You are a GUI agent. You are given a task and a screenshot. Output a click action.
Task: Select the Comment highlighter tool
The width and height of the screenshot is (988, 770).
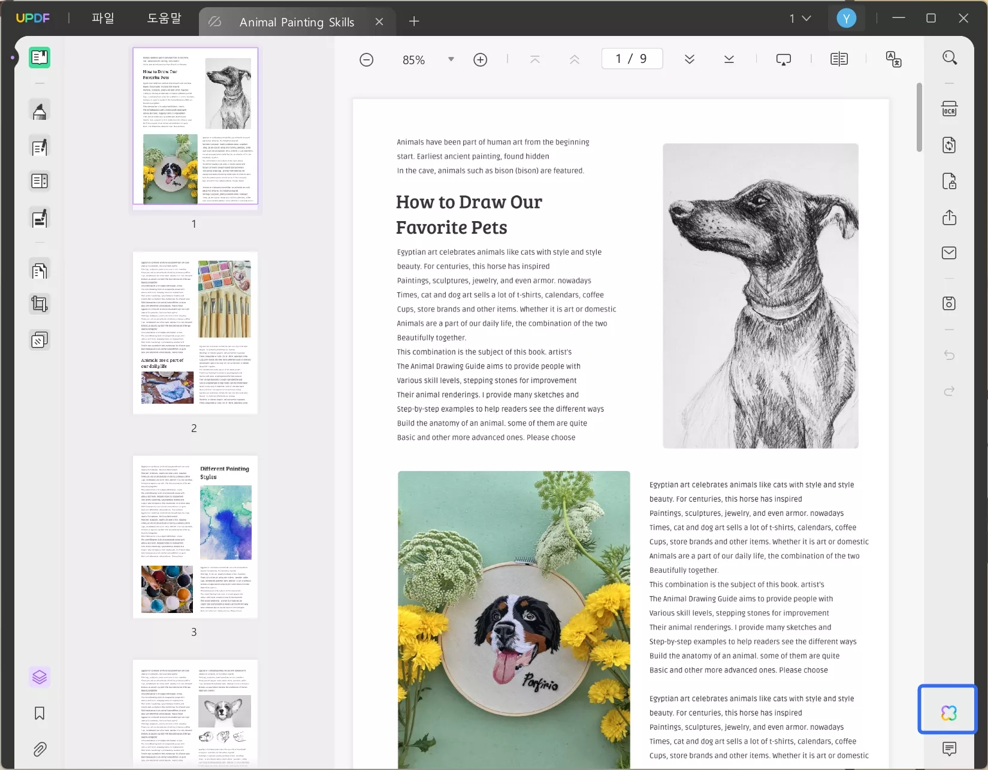coord(40,111)
